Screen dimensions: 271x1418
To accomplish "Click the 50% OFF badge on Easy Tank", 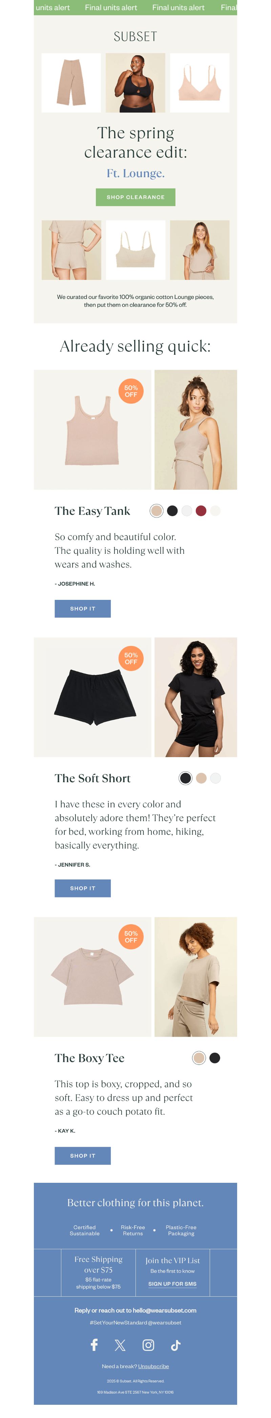I will tap(131, 391).
